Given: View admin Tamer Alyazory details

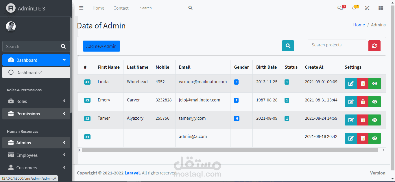Looking at the screenshot, I should click(x=375, y=120).
